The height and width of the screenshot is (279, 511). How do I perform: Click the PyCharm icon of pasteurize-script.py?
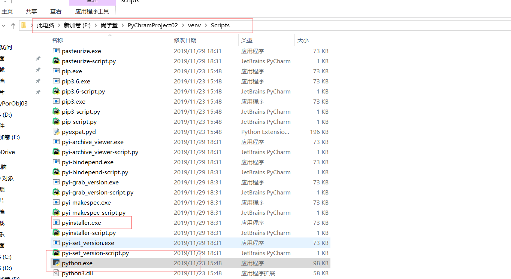[x=56, y=61]
